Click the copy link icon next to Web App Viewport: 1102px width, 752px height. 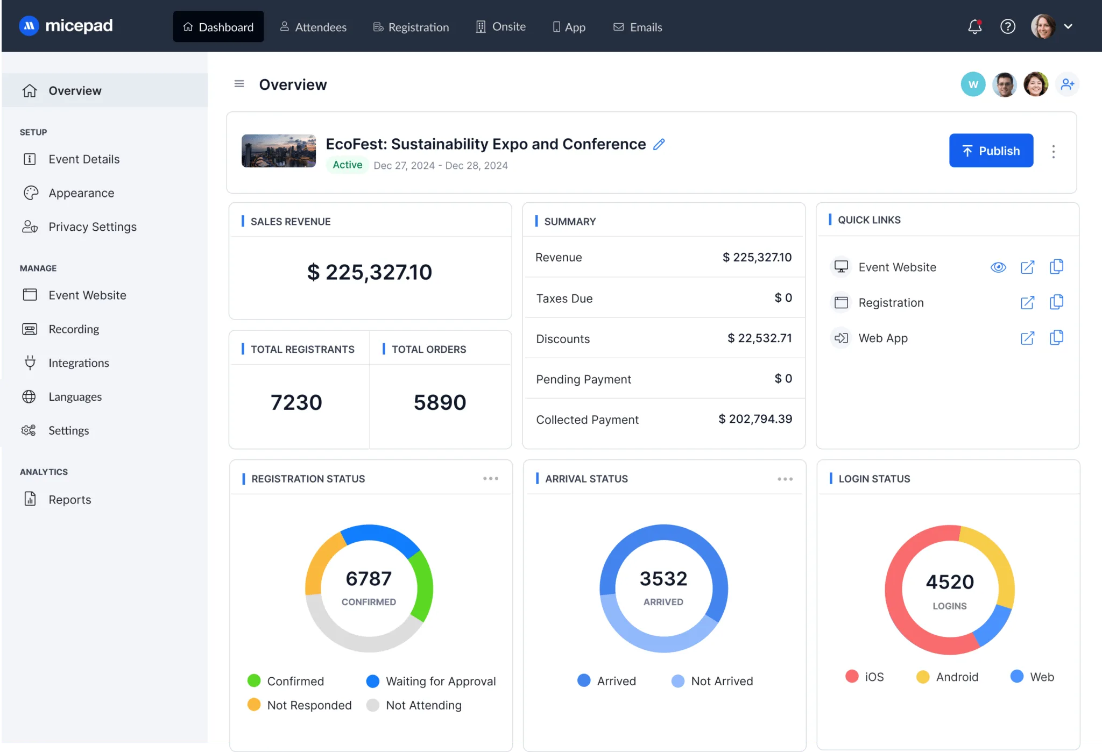coord(1056,338)
